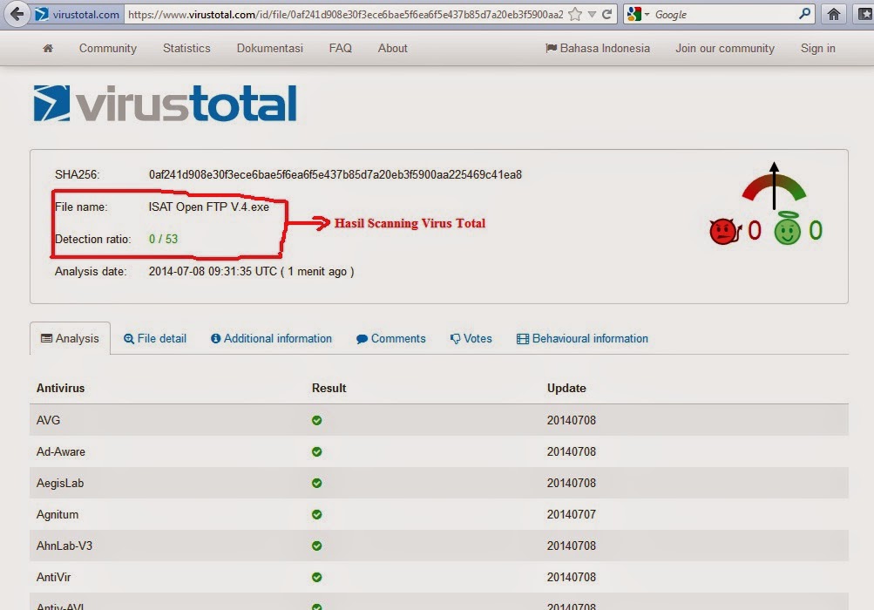Click the Ad-Aware antivirus row name
The width and height of the screenshot is (874, 610).
click(x=61, y=451)
